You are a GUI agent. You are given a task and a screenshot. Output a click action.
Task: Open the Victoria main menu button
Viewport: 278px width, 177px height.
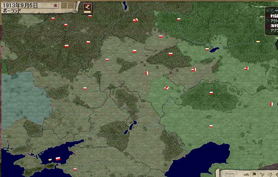(x=230, y=173)
